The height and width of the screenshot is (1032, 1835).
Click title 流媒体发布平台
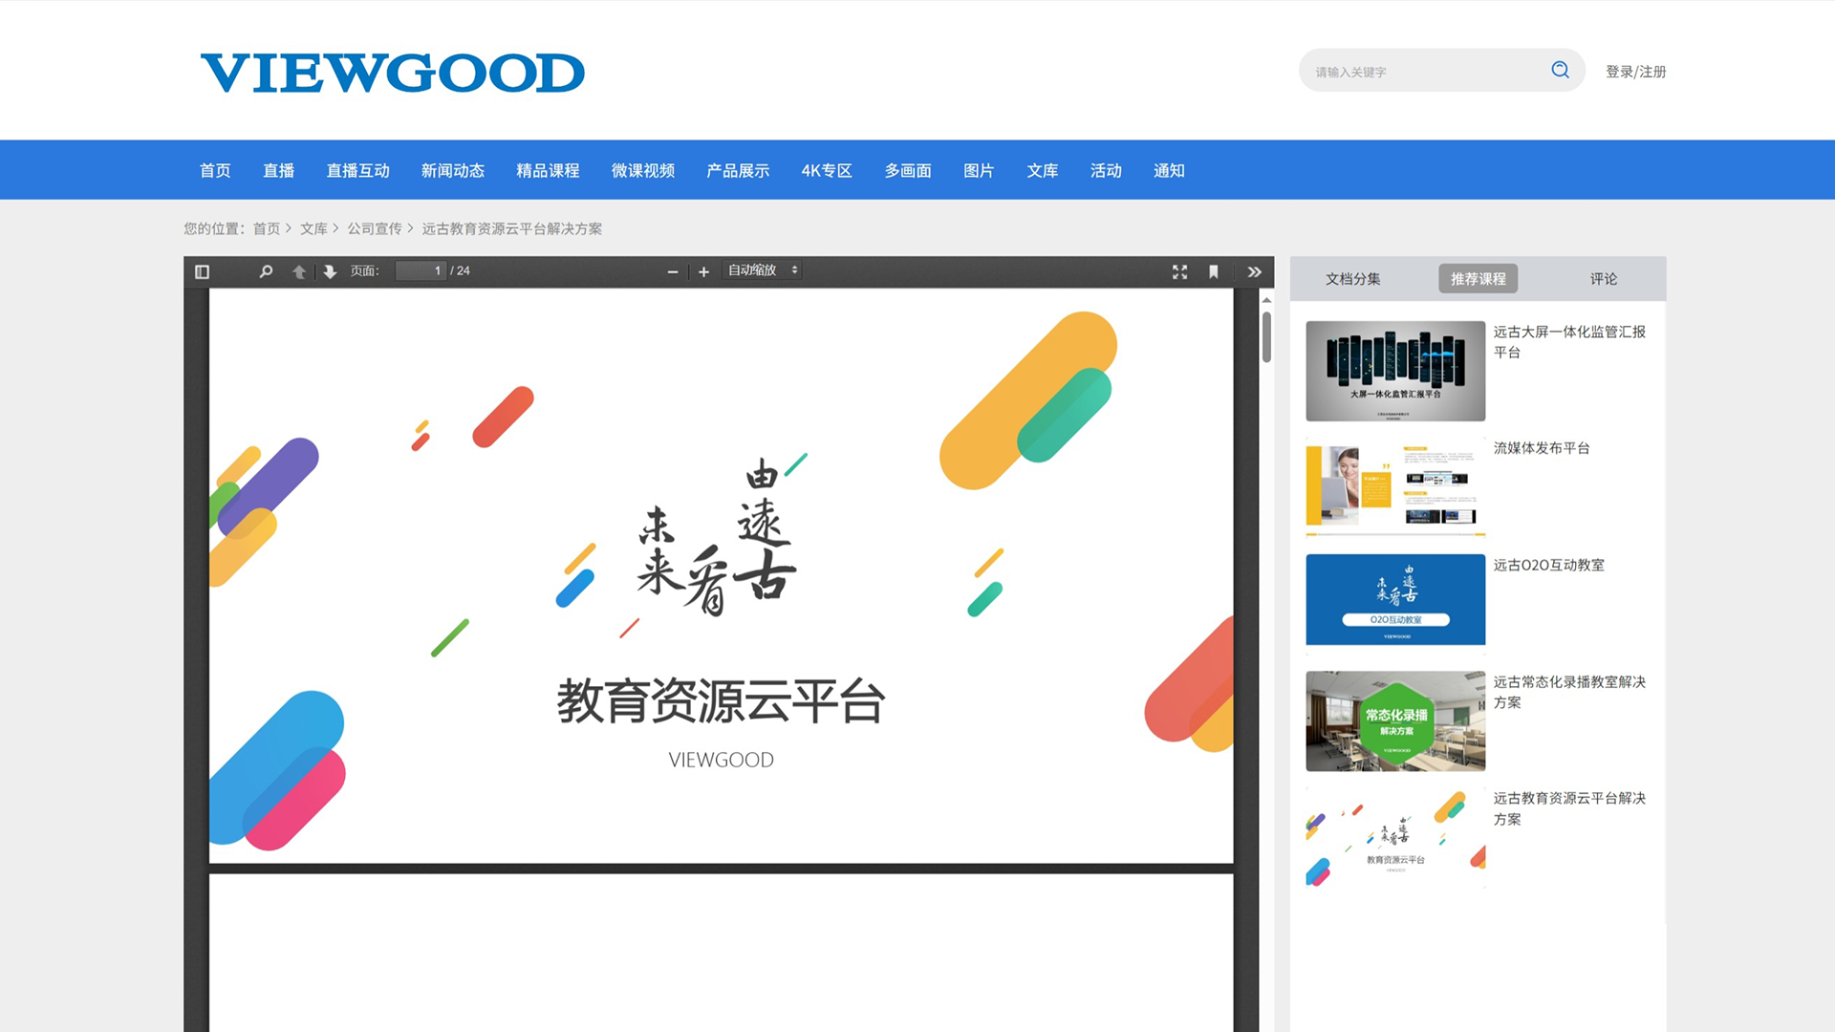tap(1542, 448)
